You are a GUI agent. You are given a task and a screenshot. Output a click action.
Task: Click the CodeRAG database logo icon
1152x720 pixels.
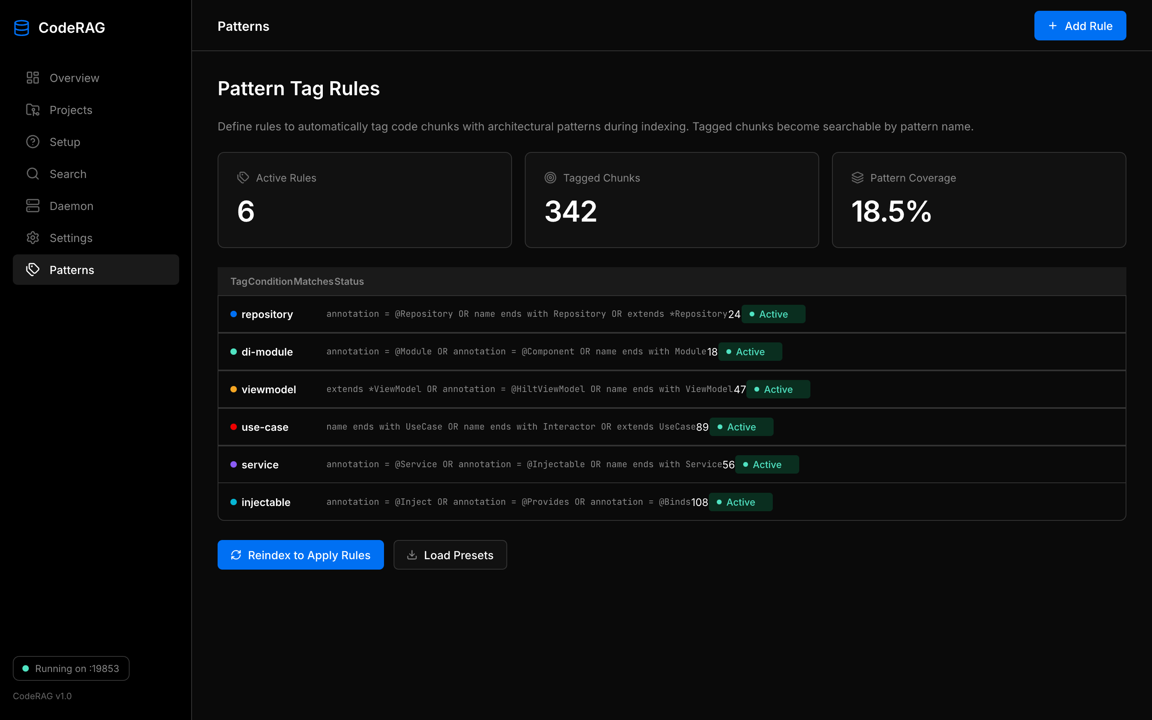[22, 28]
